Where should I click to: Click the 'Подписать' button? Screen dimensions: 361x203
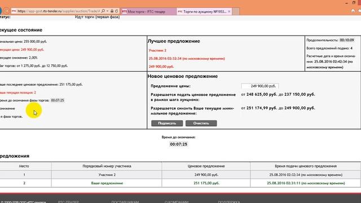click(167, 123)
